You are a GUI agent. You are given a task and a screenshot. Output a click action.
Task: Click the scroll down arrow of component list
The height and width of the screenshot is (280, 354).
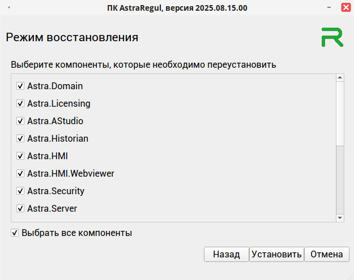click(x=340, y=218)
